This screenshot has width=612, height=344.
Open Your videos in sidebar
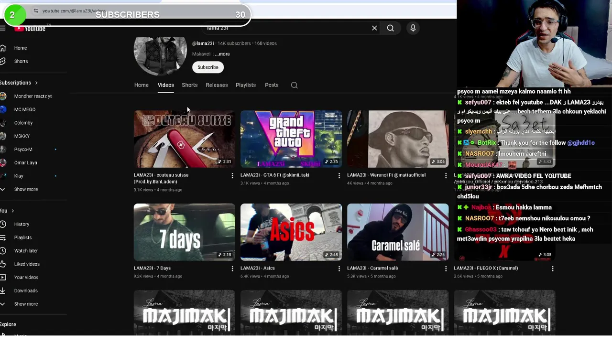coord(26,278)
